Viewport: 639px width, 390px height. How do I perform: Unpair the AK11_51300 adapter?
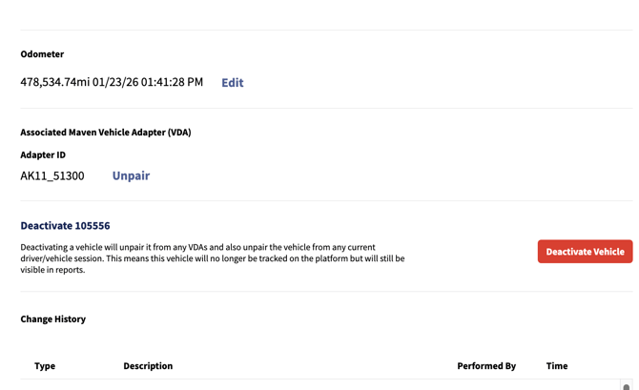tap(131, 175)
